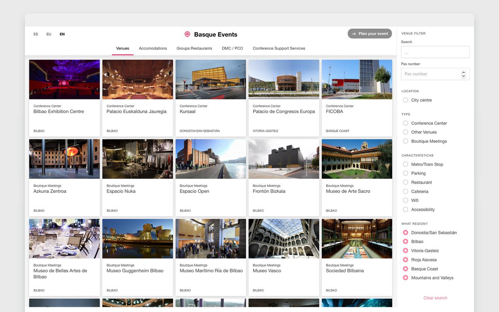
Task: Open the Museo de Bellas Artes photo
Action: (x=64, y=239)
